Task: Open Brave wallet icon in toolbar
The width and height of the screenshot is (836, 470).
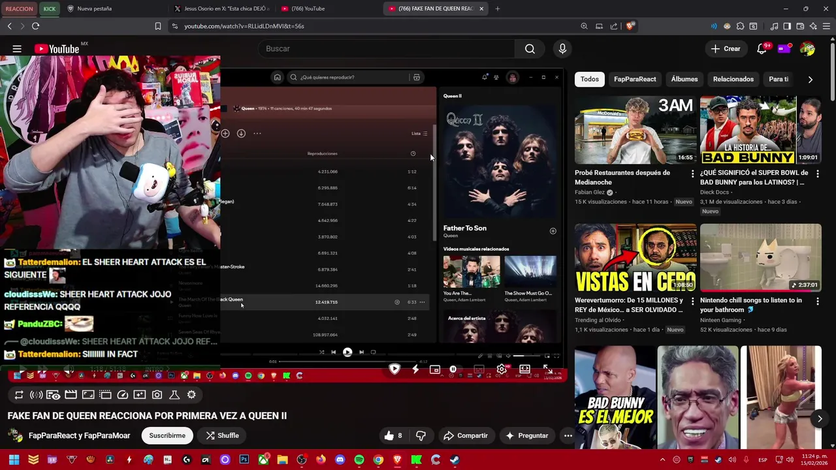Action: click(x=800, y=26)
